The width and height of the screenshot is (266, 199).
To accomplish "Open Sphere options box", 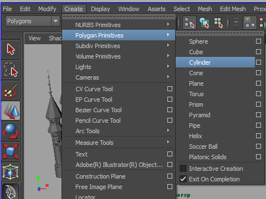I will (x=258, y=41).
